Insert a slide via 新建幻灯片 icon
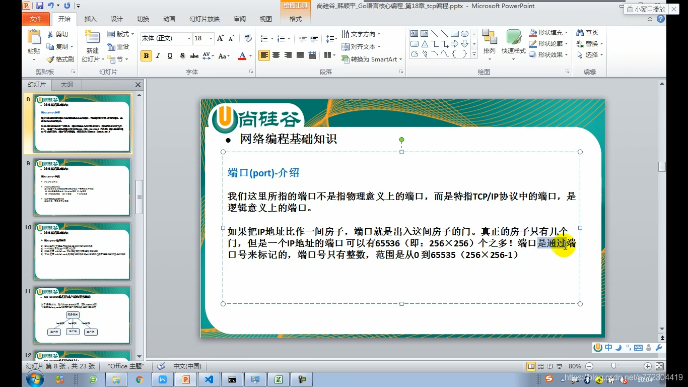The image size is (688, 387). pos(92,37)
